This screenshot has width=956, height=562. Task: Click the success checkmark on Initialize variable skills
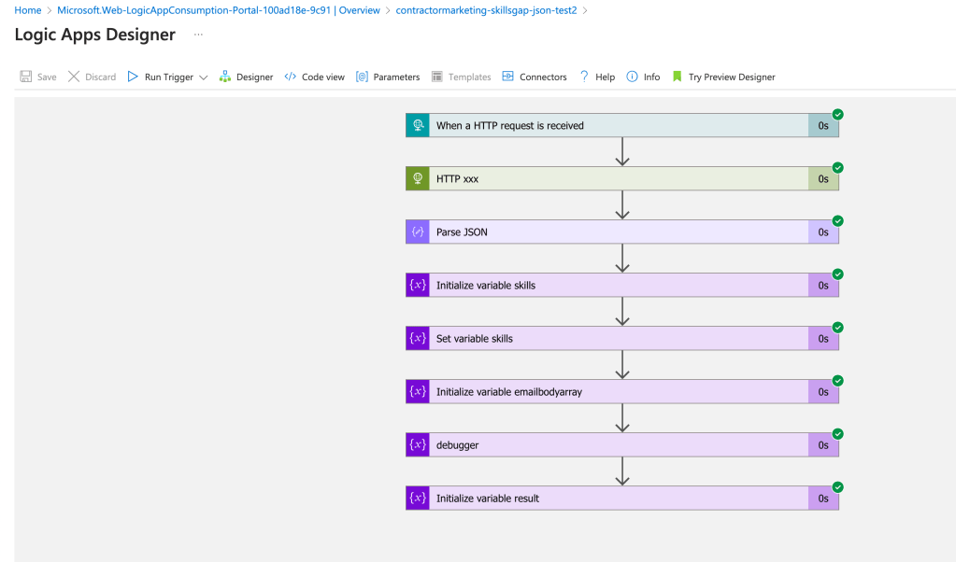coord(837,274)
